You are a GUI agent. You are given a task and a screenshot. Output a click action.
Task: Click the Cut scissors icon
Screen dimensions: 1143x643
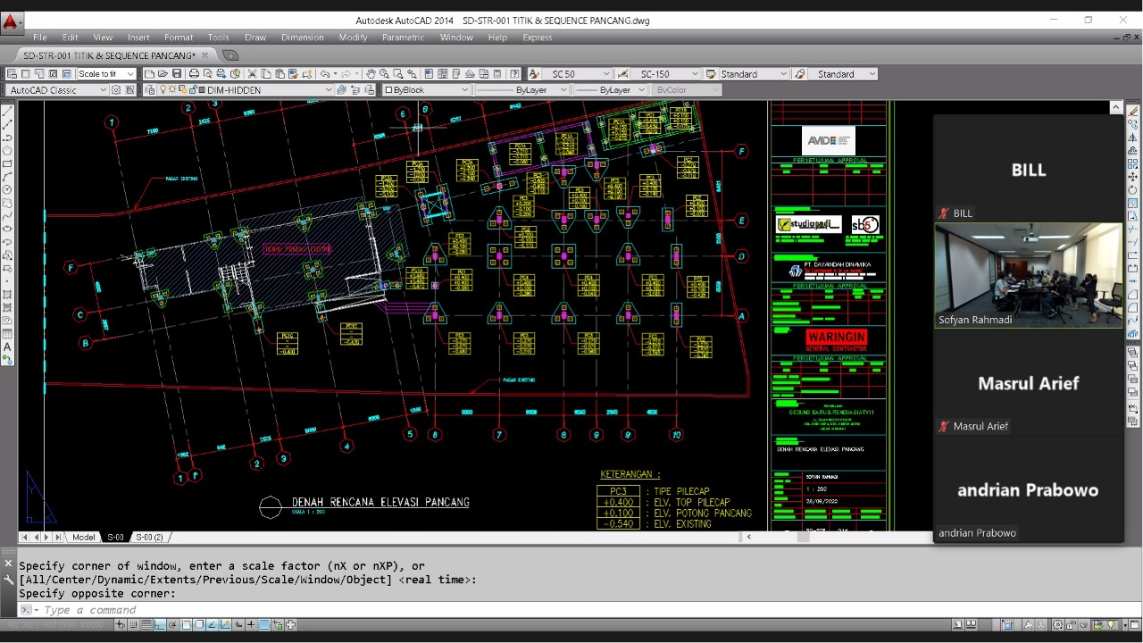253,74
